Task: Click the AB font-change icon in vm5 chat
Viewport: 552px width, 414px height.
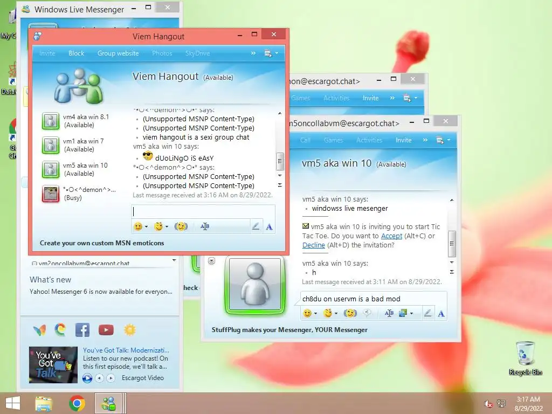Action: 389,313
